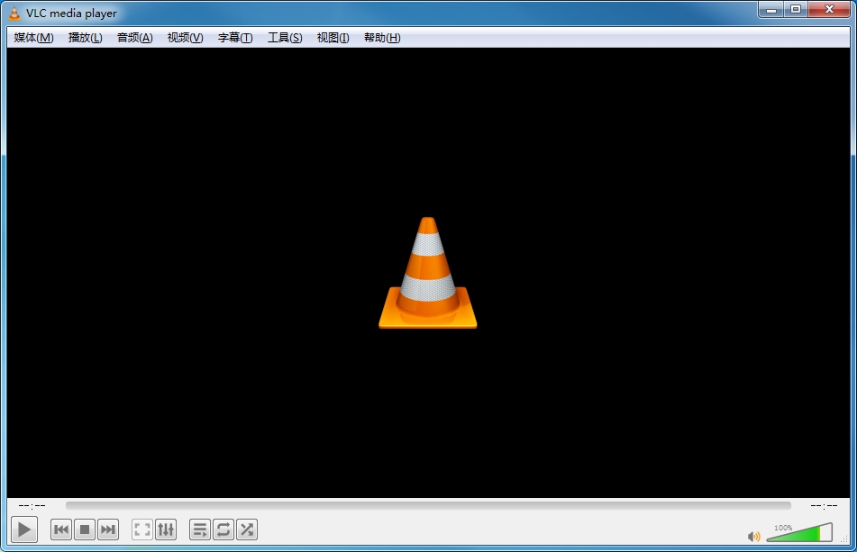
Task: Toggle remaining time label at right
Action: [824, 505]
